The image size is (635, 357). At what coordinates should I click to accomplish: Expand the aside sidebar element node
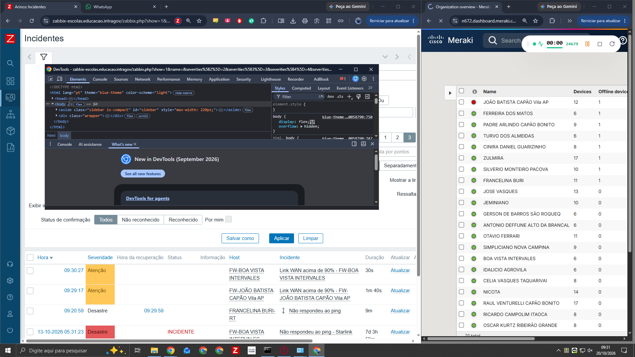[x=57, y=110]
